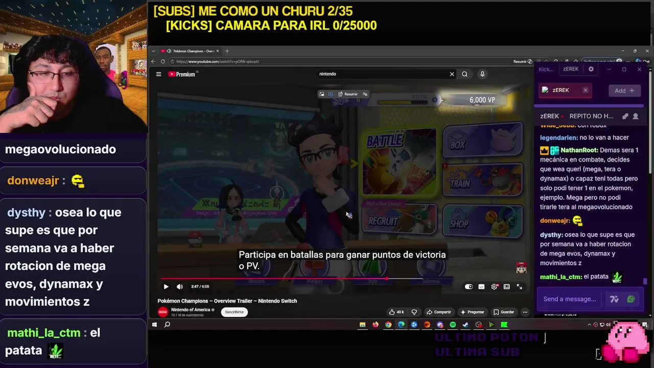Click username NathanRoot in chat

[x=578, y=150]
